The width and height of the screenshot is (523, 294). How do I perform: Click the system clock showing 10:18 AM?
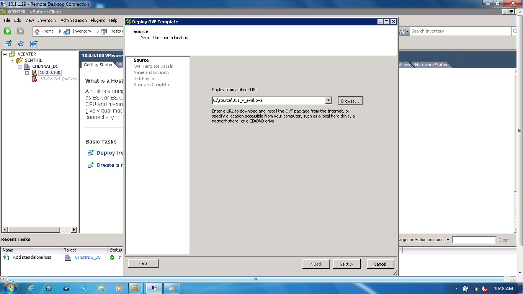click(x=503, y=289)
